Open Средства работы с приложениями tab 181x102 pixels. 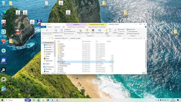pyautogui.click(x=76, y=27)
